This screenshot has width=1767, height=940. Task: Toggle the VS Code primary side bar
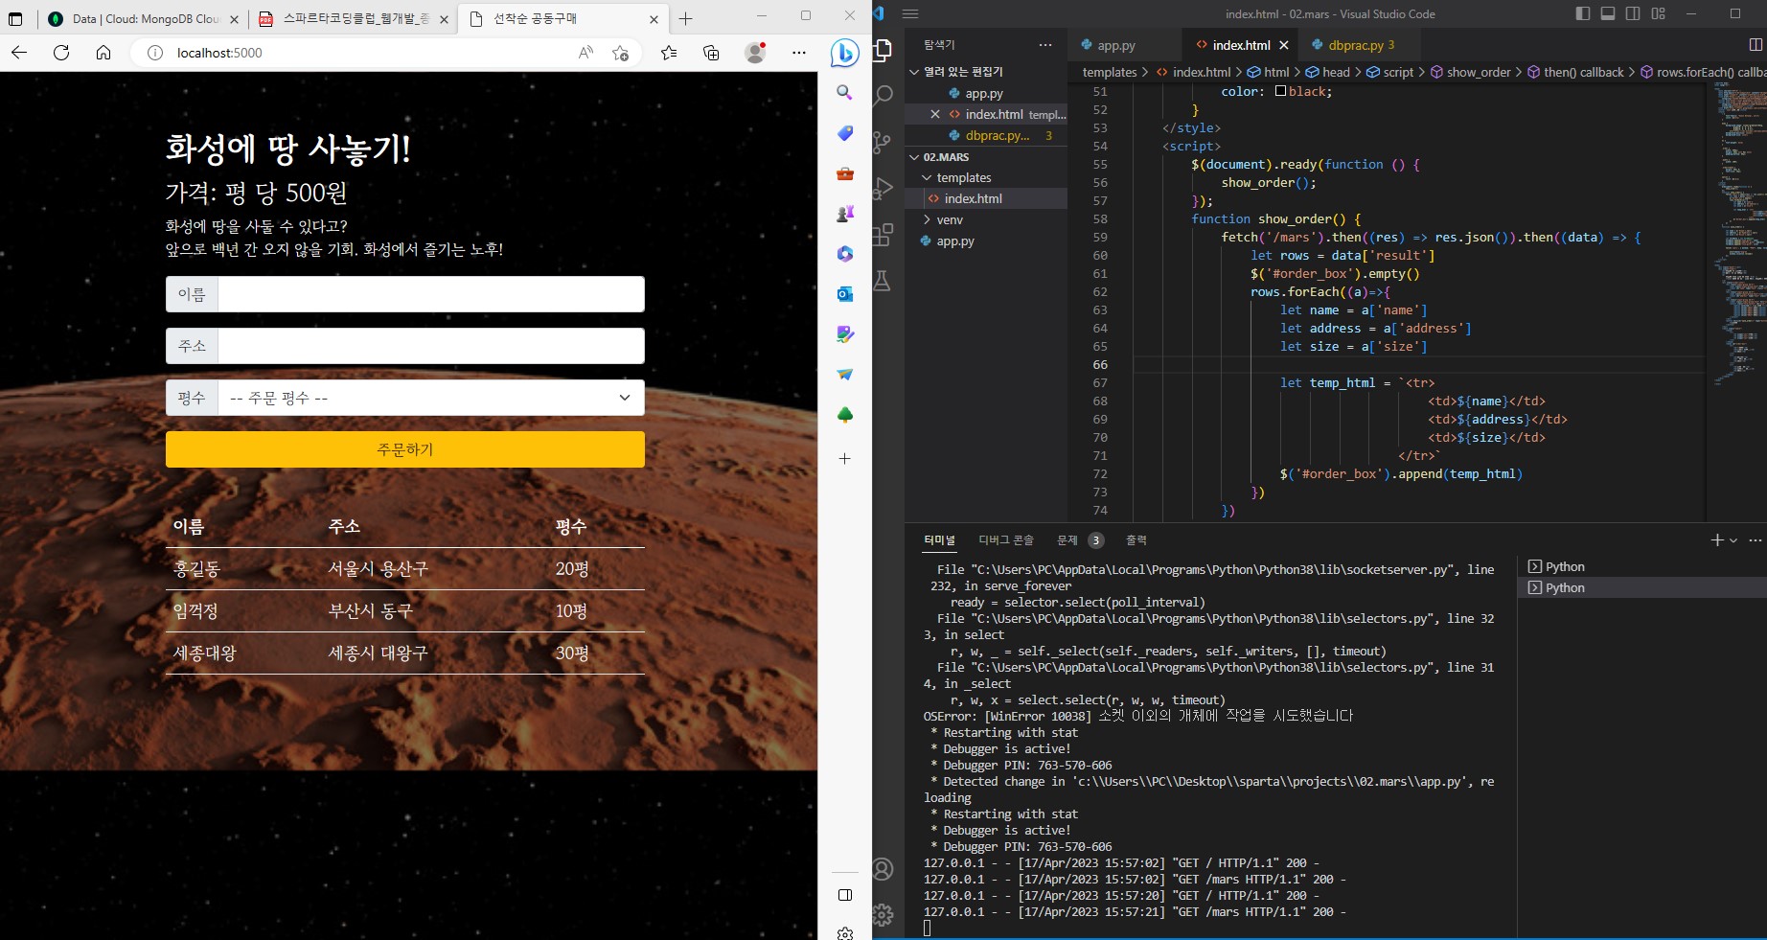(1583, 13)
